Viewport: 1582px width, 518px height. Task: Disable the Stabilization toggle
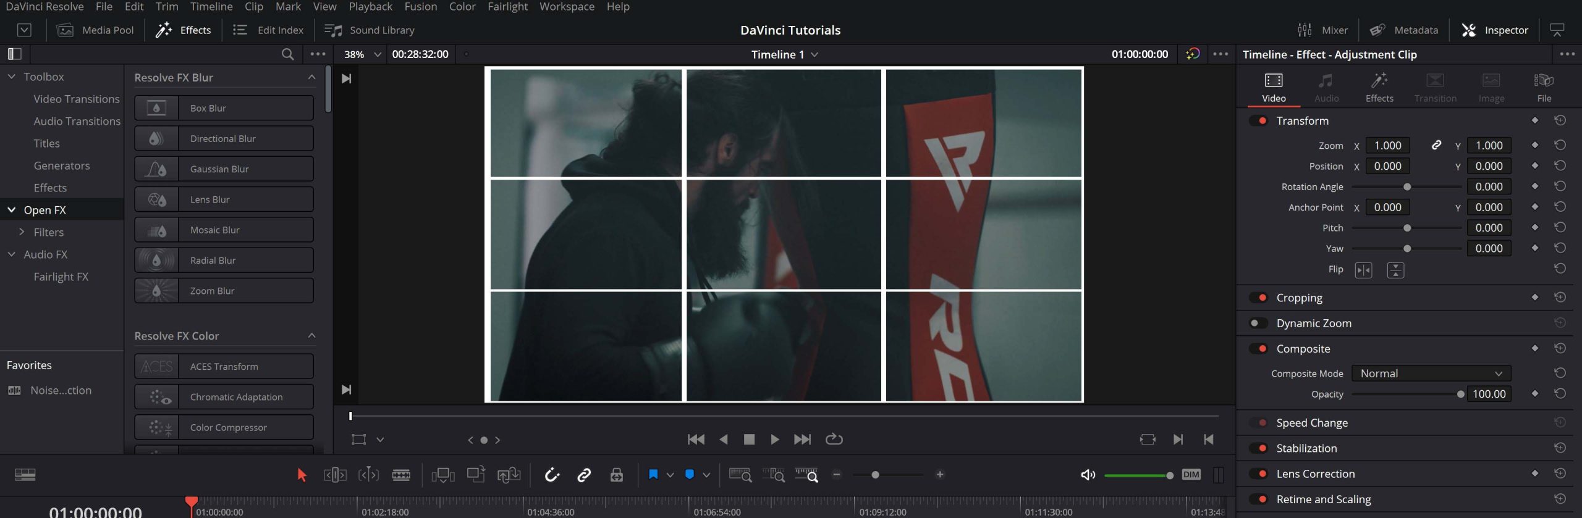point(1258,448)
